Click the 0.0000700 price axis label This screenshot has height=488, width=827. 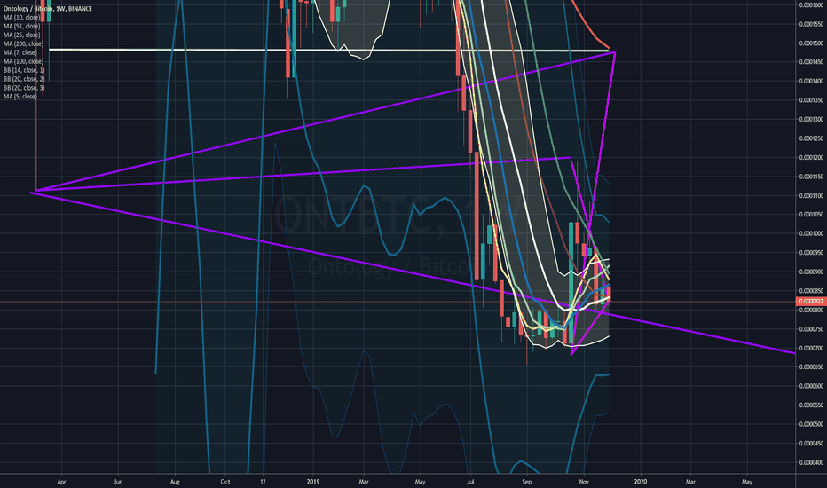point(811,348)
